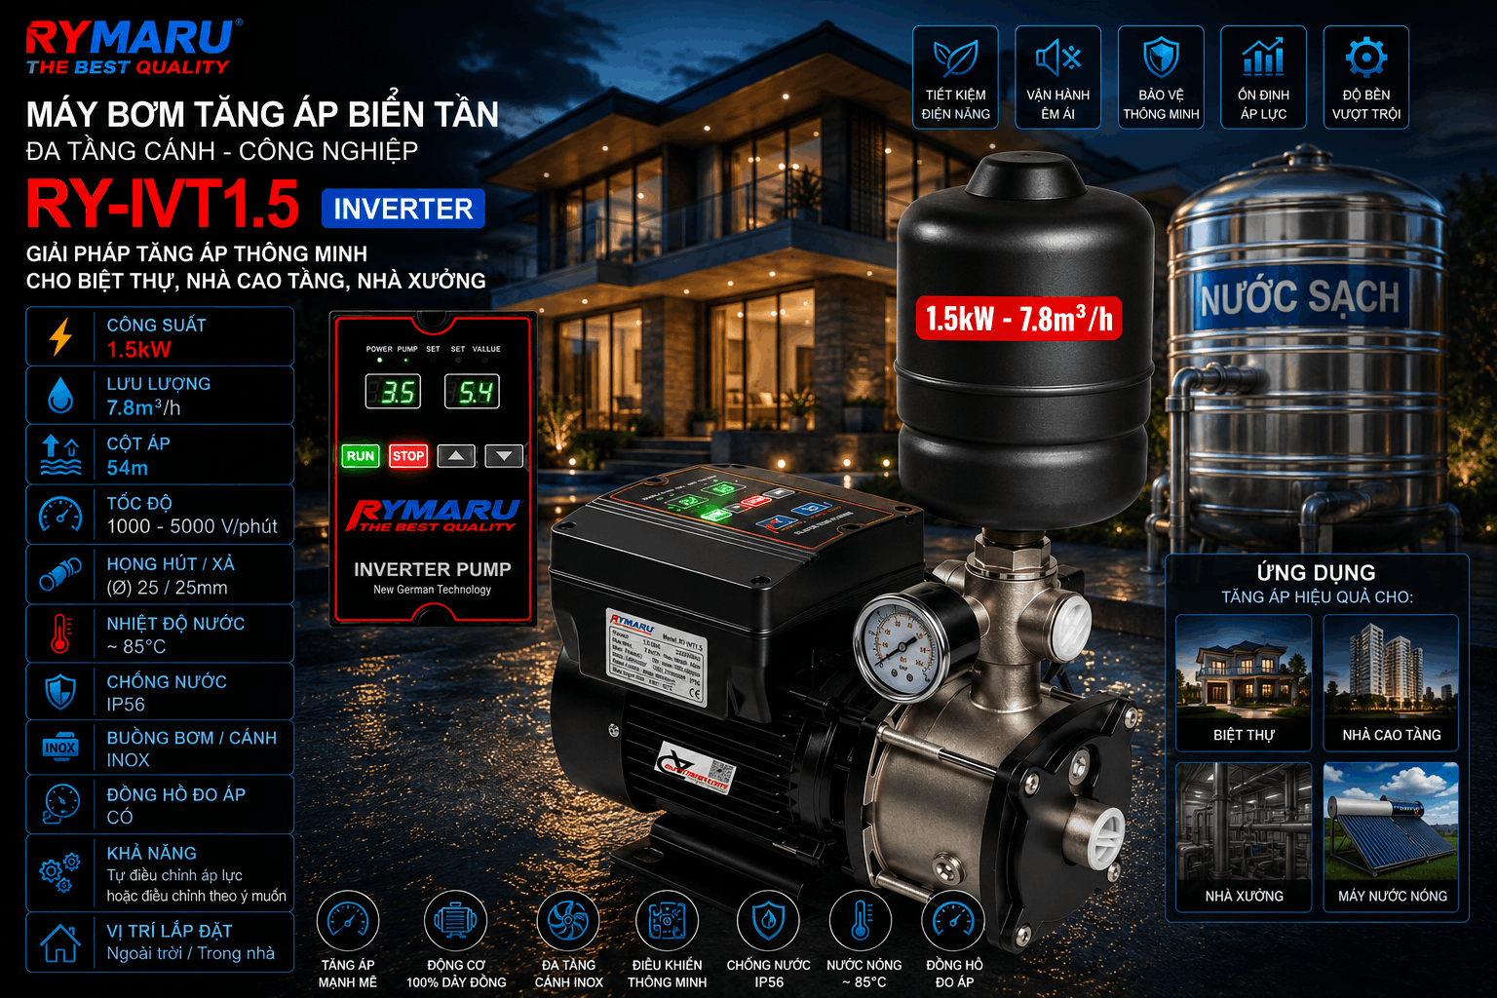The height and width of the screenshot is (998, 1497).
Task: Select the Máy nước nóng application thumbnail
Action: coord(1391,837)
